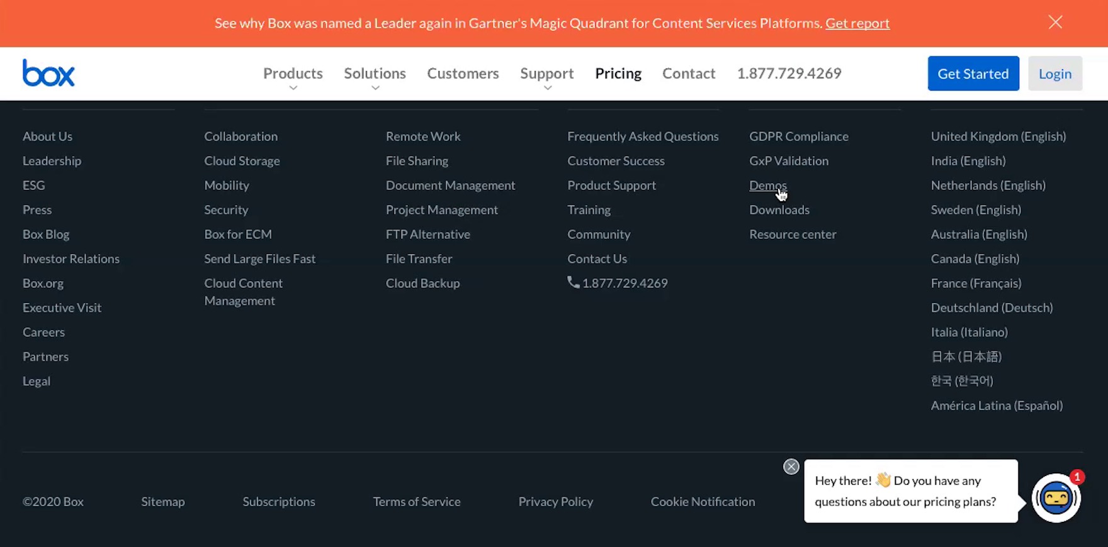This screenshot has height=547, width=1108.
Task: Expand the Solutions dropdown menu
Action: click(375, 74)
